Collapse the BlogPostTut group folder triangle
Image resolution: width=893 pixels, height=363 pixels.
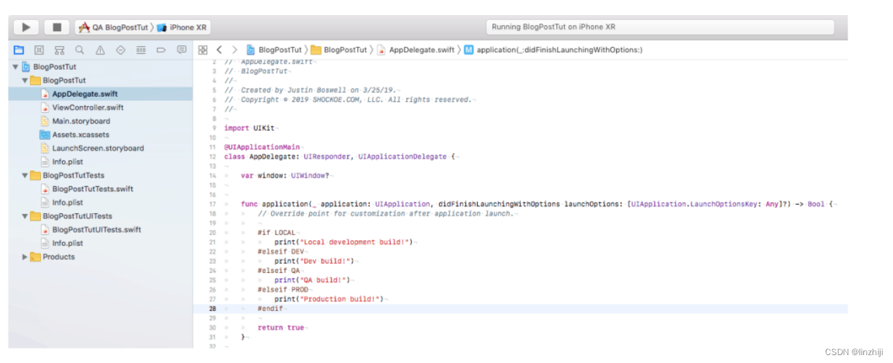pos(25,81)
